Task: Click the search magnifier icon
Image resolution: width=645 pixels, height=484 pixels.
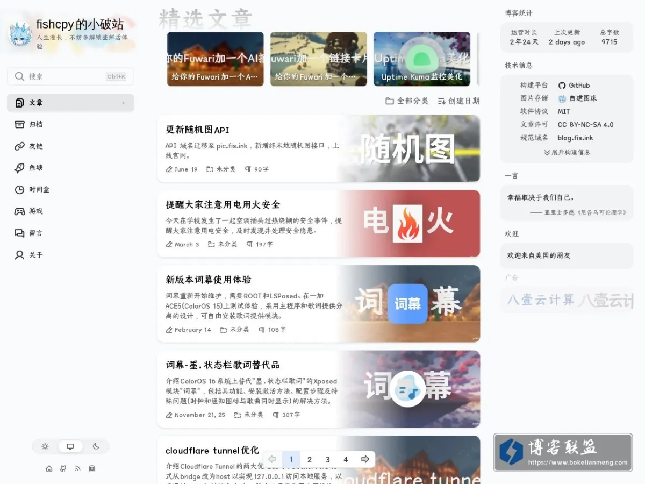Action: (x=20, y=76)
